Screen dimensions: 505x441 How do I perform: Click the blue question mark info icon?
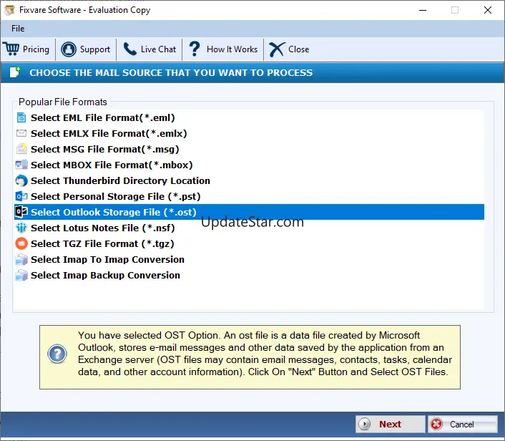[57, 354]
